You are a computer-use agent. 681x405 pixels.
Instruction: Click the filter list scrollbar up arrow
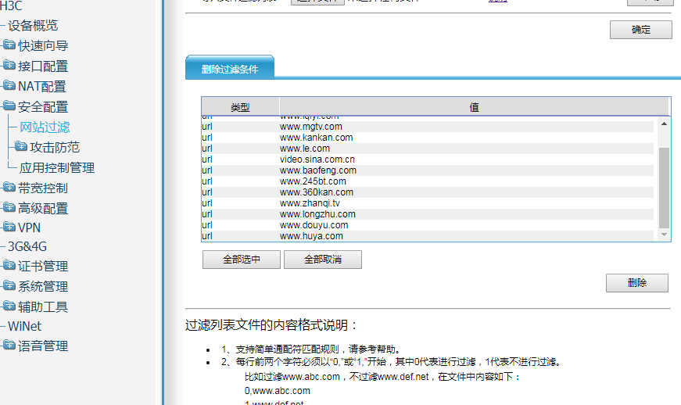(x=664, y=124)
